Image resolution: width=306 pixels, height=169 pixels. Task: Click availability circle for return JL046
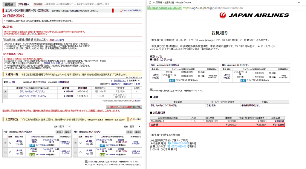[x=80, y=143]
